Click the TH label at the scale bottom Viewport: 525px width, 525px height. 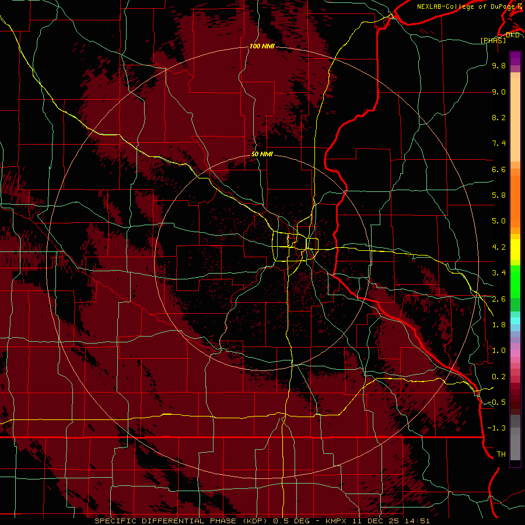click(501, 454)
